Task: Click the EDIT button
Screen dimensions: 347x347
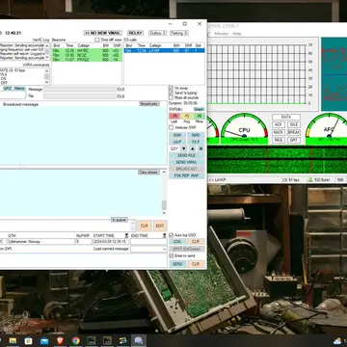Action: click(160, 226)
